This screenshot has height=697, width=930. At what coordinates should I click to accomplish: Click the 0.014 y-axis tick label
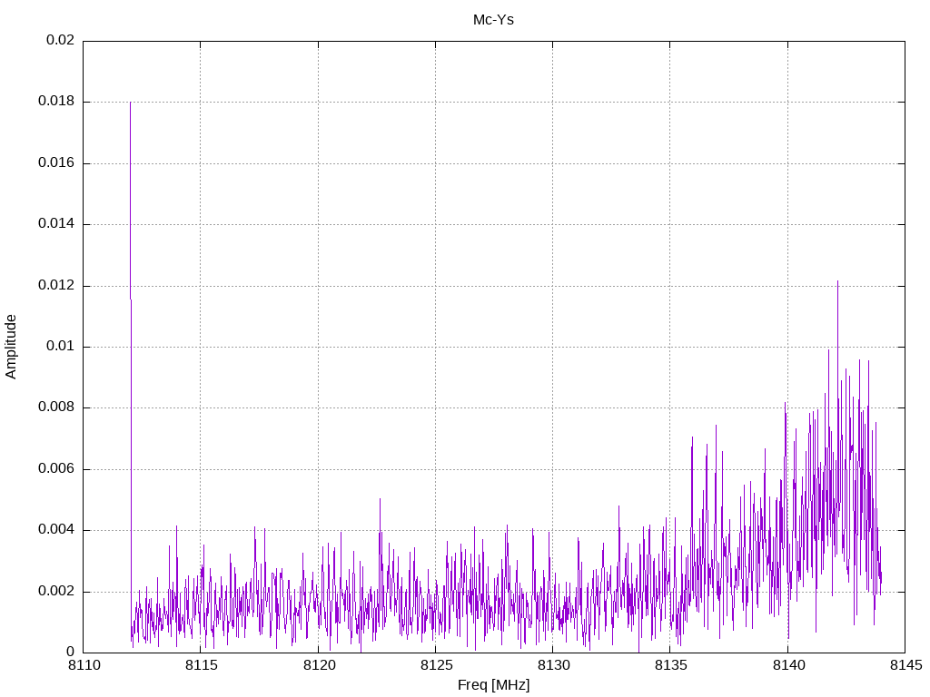56,224
